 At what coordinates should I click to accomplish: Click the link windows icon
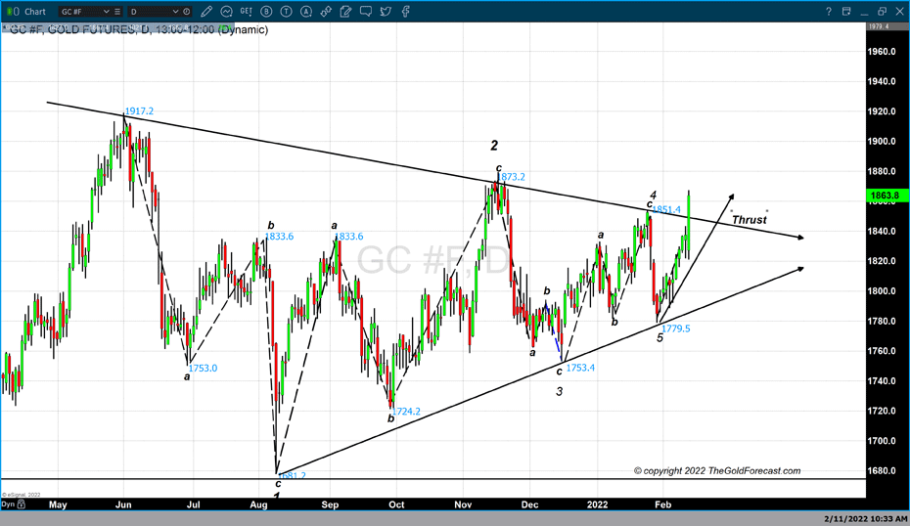pyautogui.click(x=326, y=11)
